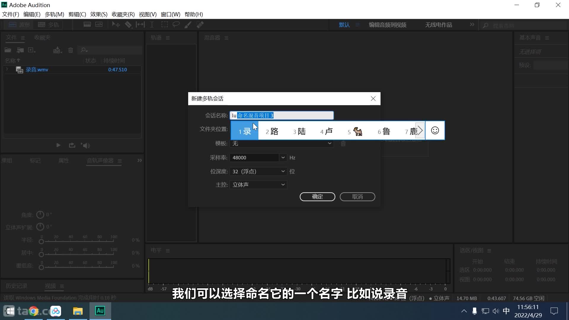
Task: Open Chrome from the taskbar
Action: point(33,311)
